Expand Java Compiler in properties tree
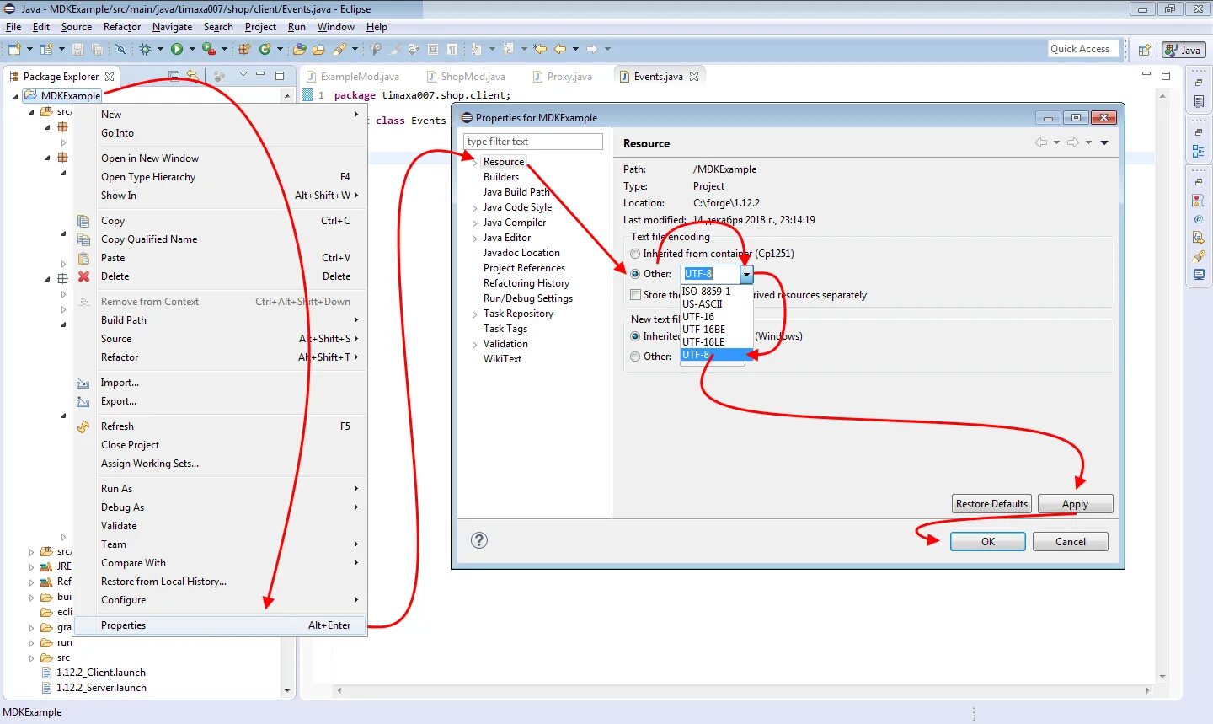This screenshot has width=1213, height=724. [474, 223]
